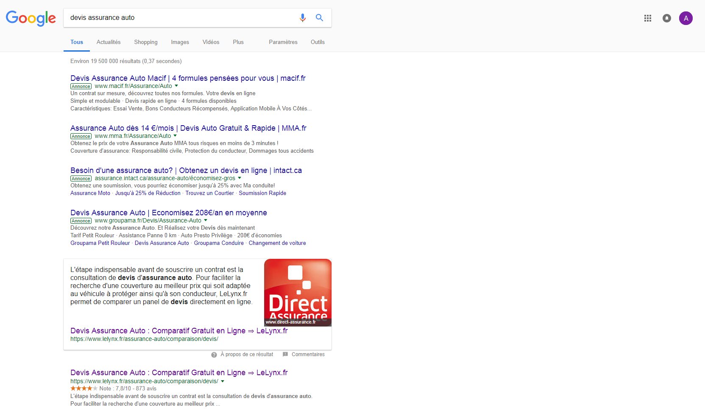The width and height of the screenshot is (705, 409).
Task: Open the MMA Assurance Auto dès 14 €/mois ad
Action: tap(188, 128)
